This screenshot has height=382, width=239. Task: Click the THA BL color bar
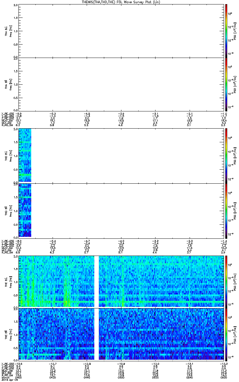click(226, 30)
